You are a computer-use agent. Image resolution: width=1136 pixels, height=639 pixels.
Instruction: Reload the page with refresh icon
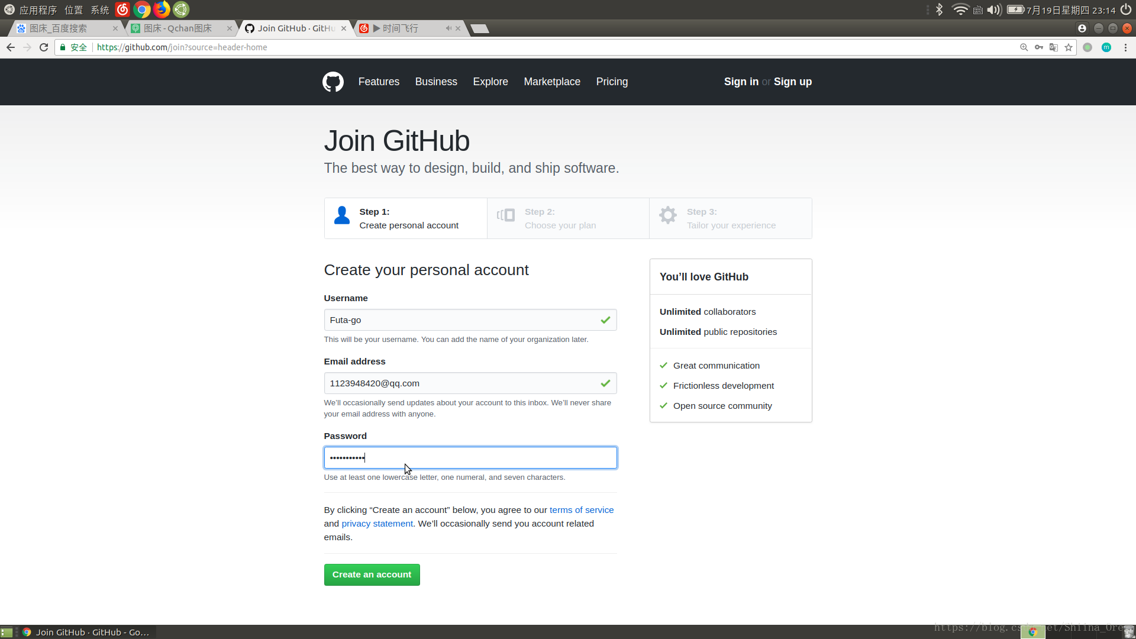[x=44, y=47]
